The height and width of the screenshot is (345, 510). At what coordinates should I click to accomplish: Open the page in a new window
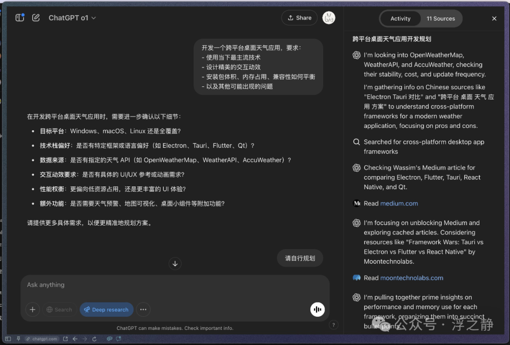65,339
